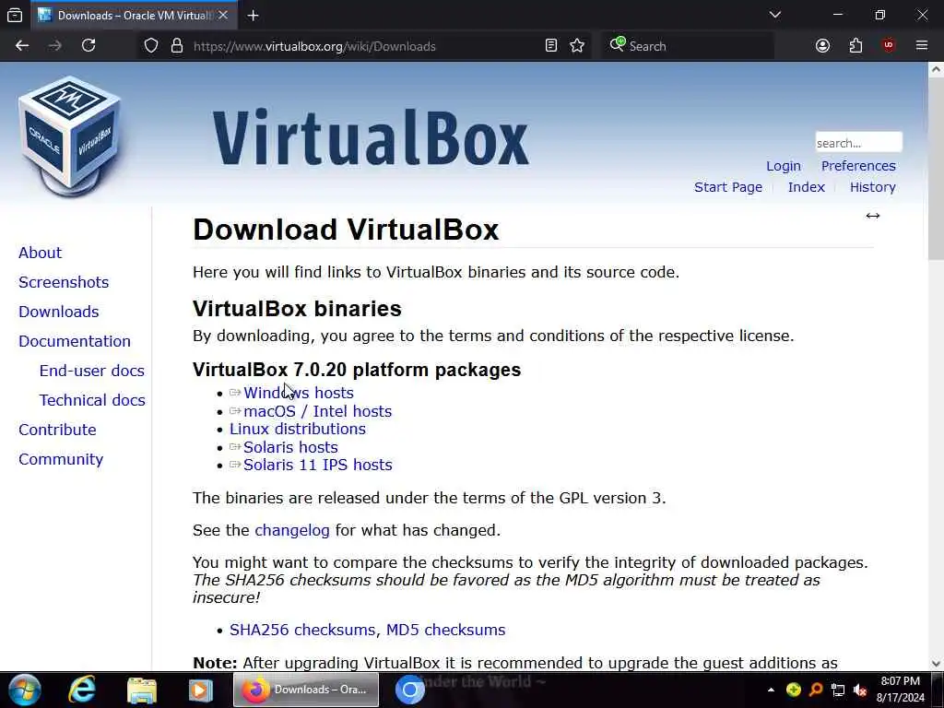
Task: Launch Internet Explorer from taskbar
Action: 82,690
